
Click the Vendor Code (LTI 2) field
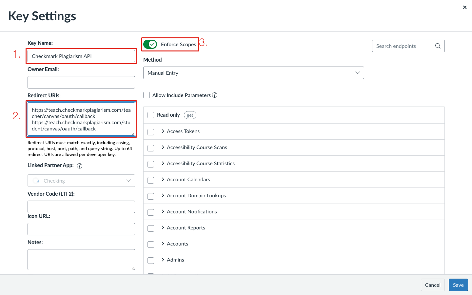pyautogui.click(x=81, y=207)
